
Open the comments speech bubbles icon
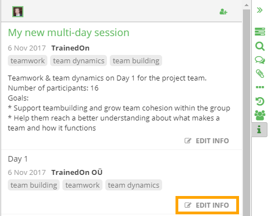click(x=260, y=60)
